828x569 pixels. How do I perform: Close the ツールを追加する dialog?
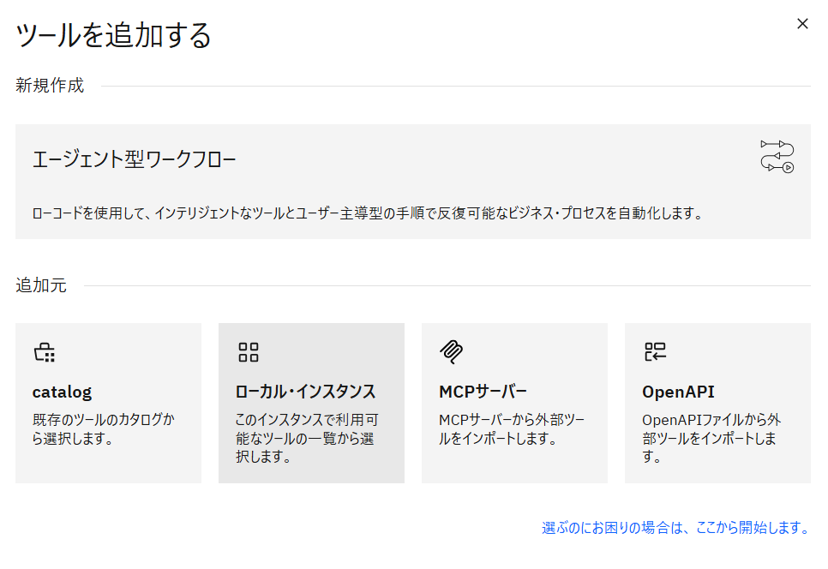802,24
